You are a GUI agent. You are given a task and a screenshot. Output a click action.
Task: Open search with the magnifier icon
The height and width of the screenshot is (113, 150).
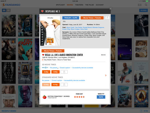(146, 5)
